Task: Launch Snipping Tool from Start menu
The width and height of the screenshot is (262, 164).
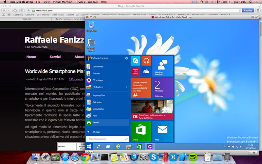Action: (107, 95)
